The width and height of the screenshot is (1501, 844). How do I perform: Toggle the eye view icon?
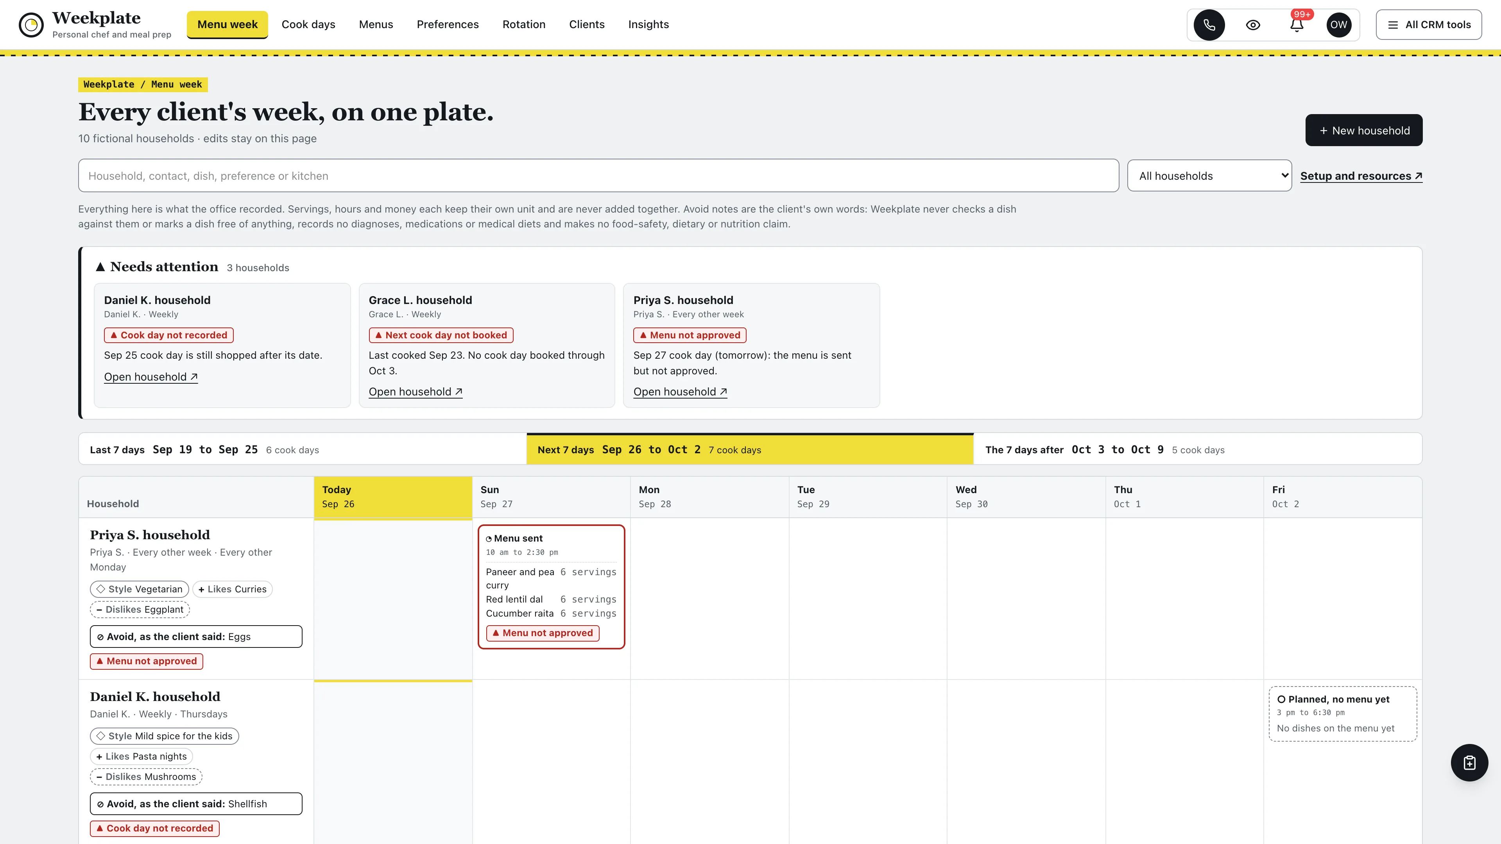tap(1253, 25)
